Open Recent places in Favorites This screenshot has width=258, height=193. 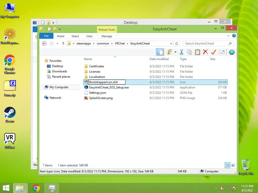click(x=61, y=77)
